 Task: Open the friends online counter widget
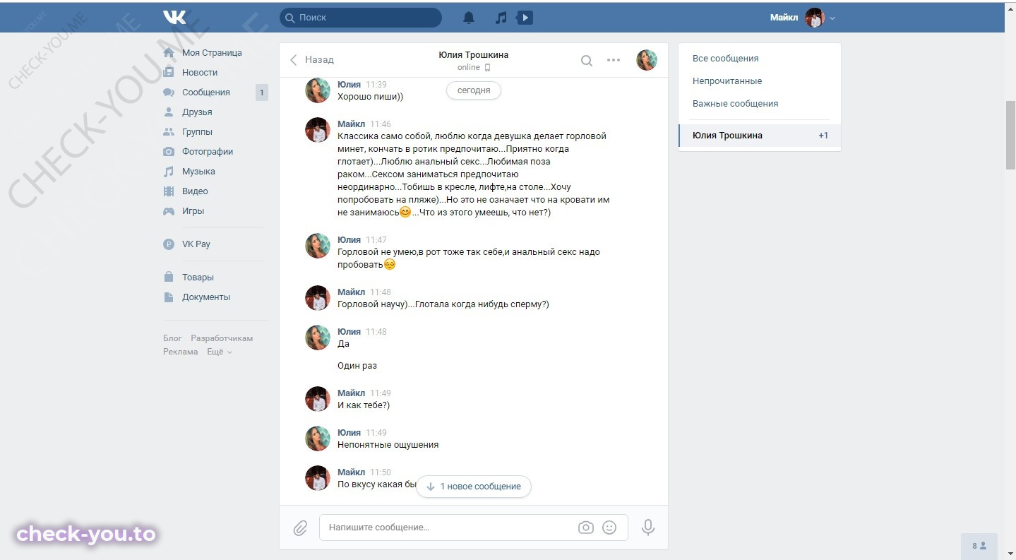click(979, 546)
